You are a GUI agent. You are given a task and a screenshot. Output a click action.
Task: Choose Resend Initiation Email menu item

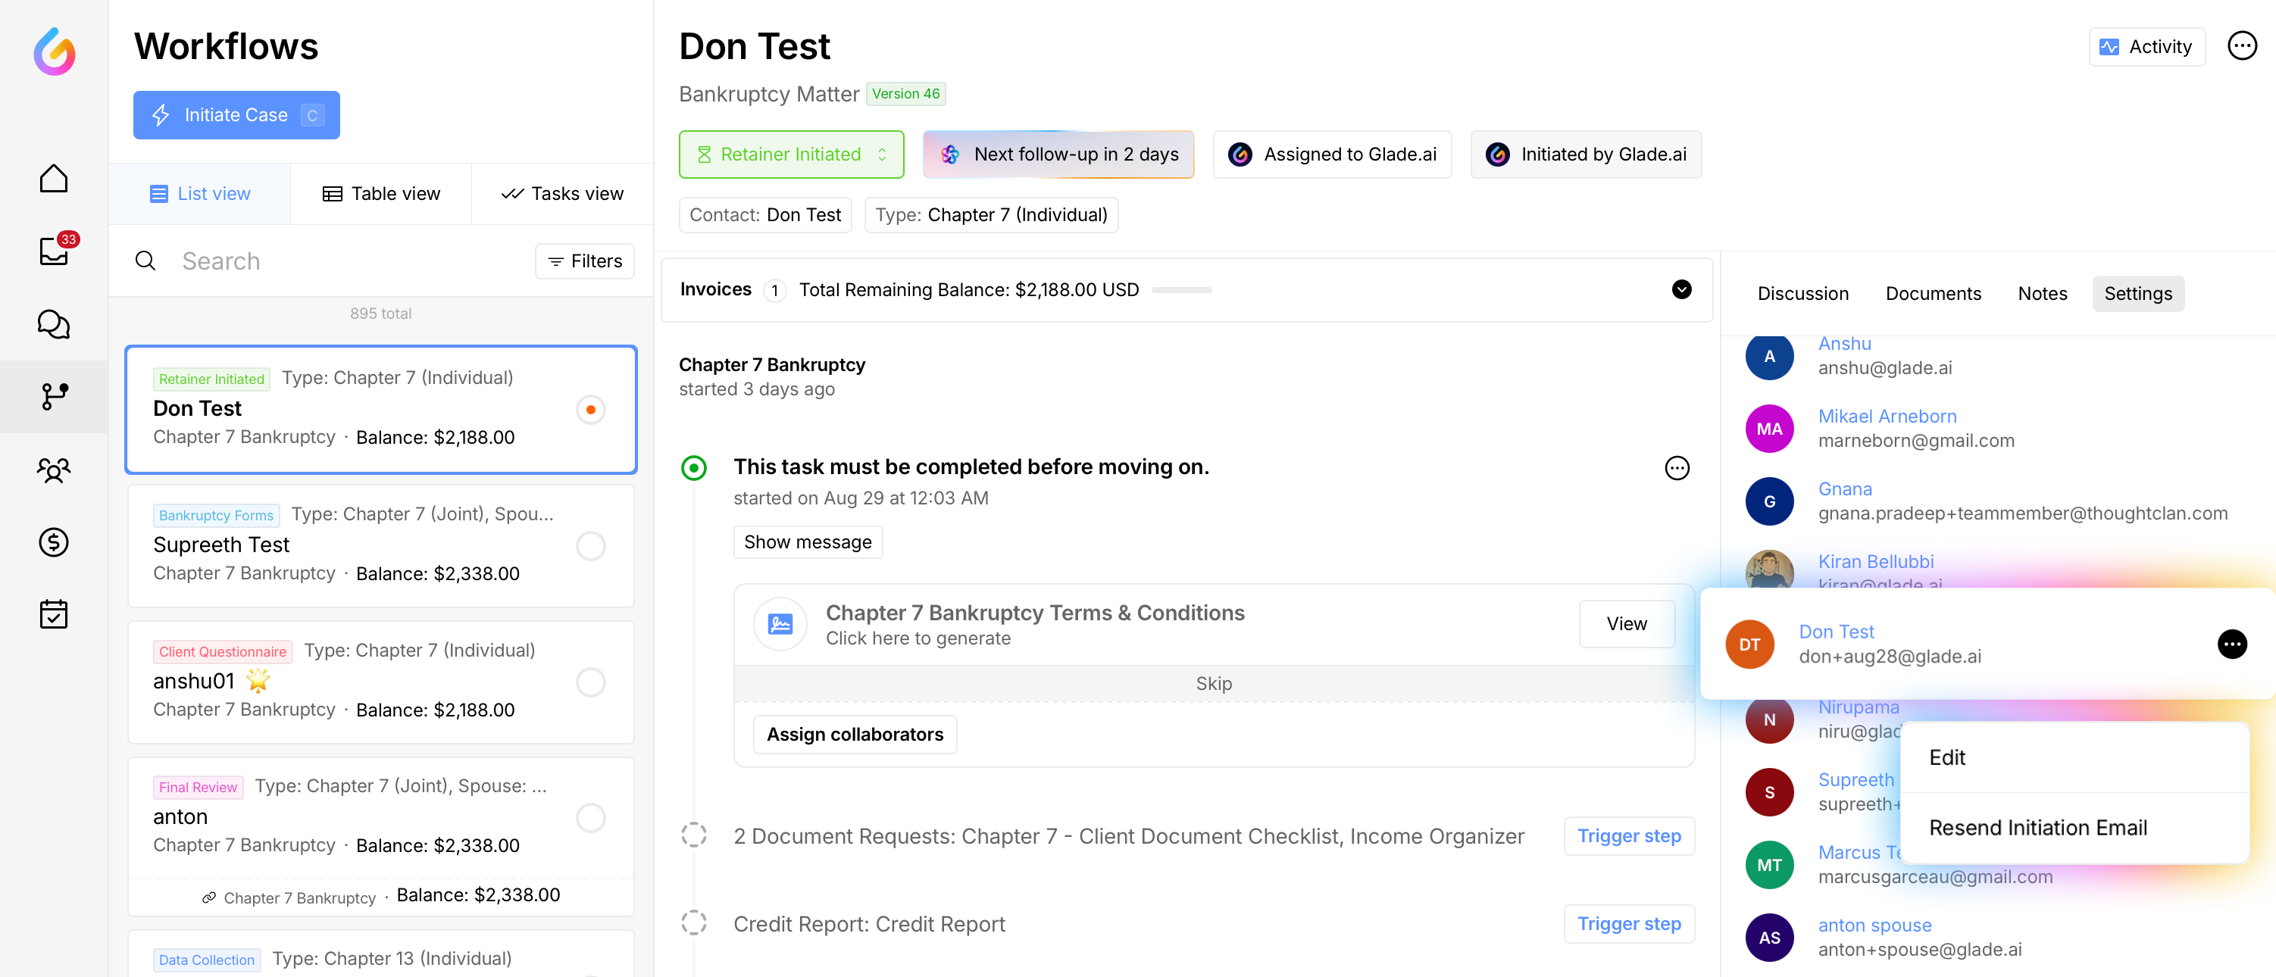[x=2037, y=828]
